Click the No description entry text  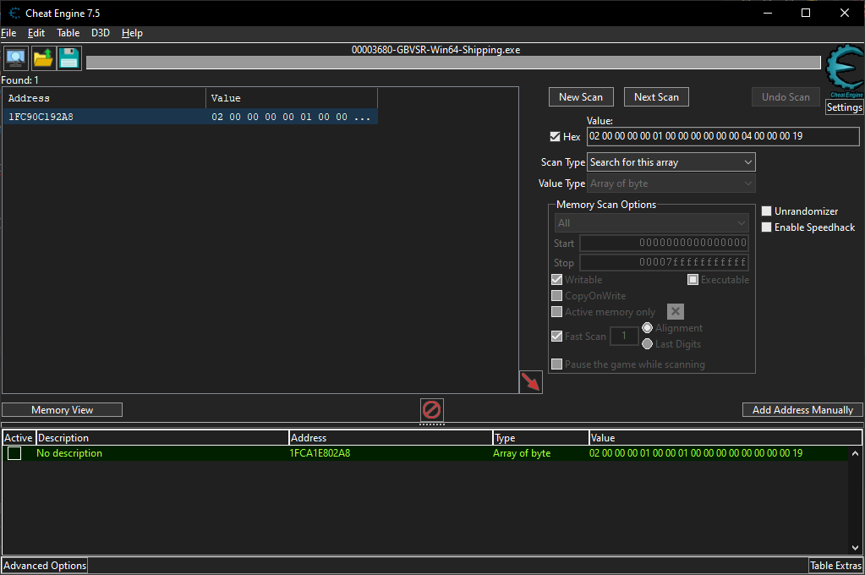tap(69, 453)
